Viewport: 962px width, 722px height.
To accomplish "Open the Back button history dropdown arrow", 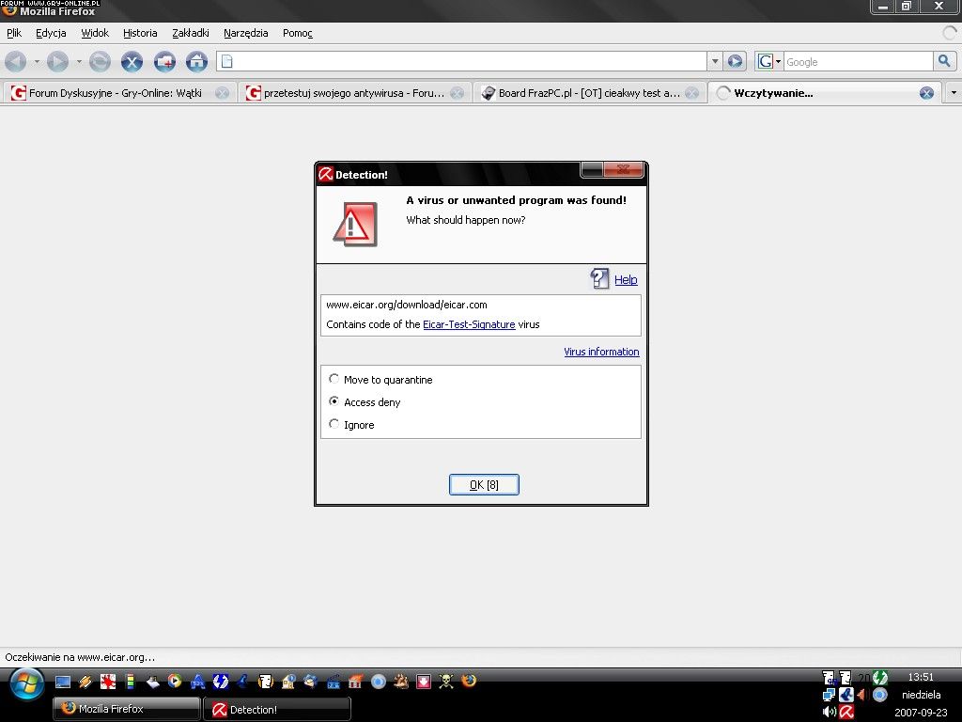I will click(x=37, y=61).
